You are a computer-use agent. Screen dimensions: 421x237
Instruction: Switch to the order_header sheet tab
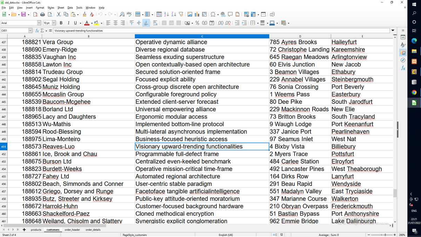tap(73, 230)
